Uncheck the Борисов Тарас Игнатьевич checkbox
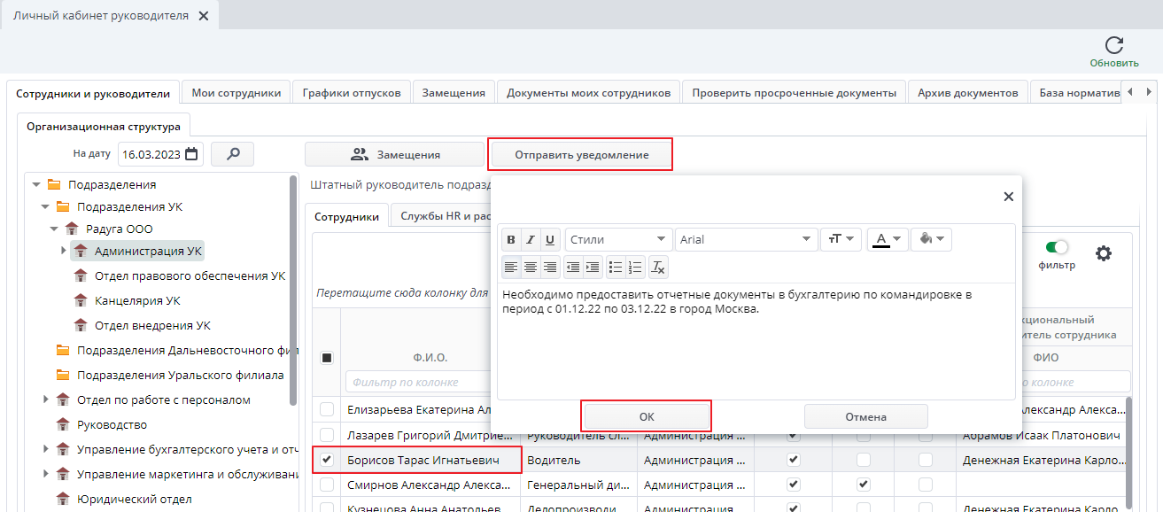The height and width of the screenshot is (512, 1163). pyautogui.click(x=327, y=460)
